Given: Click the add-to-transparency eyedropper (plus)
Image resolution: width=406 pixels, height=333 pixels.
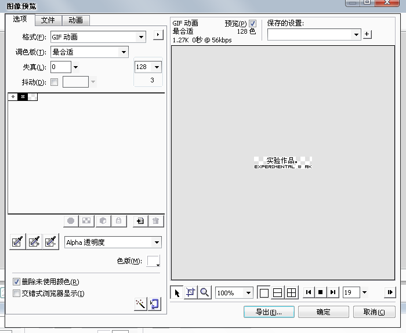Looking at the screenshot, I should pos(34,242).
